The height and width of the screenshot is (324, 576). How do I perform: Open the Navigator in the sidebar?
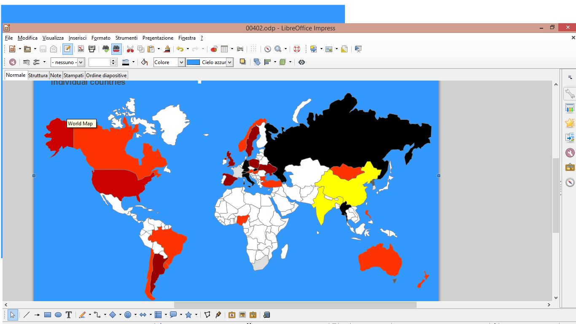click(x=570, y=182)
